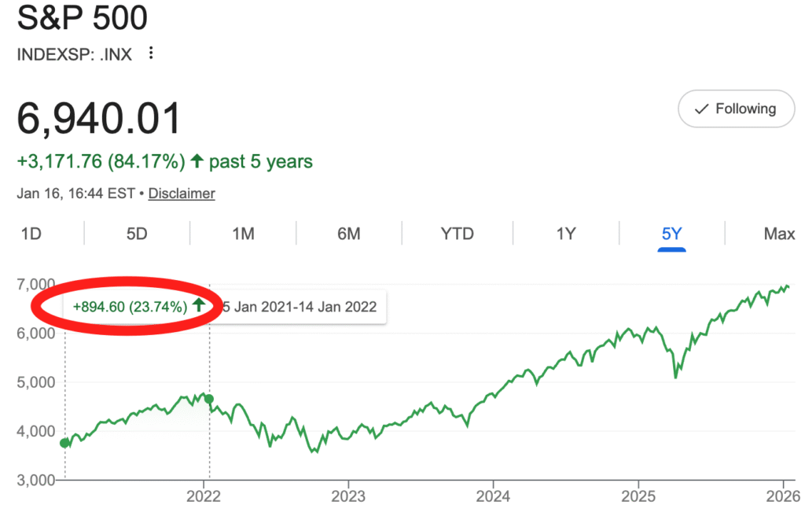The image size is (805, 516).
Task: Click the 6,940.01 index price
Action: pyautogui.click(x=99, y=118)
